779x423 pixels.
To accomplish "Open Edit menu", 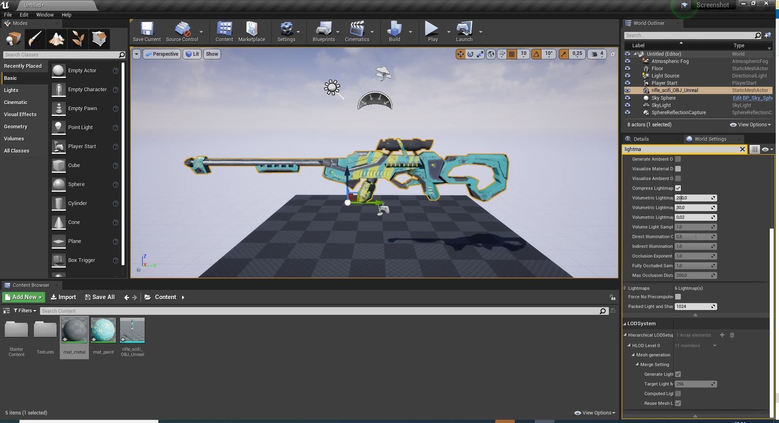I will (24, 15).
